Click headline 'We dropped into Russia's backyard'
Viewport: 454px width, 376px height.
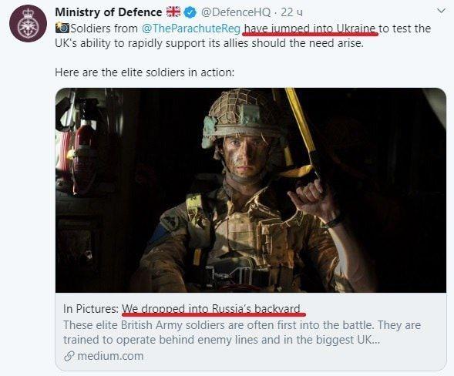pyautogui.click(x=211, y=309)
